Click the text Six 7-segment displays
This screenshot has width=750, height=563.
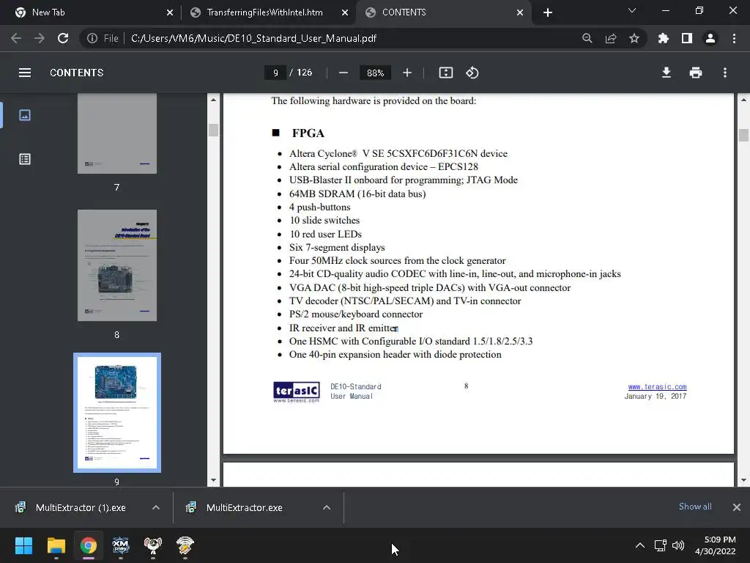coord(337,248)
